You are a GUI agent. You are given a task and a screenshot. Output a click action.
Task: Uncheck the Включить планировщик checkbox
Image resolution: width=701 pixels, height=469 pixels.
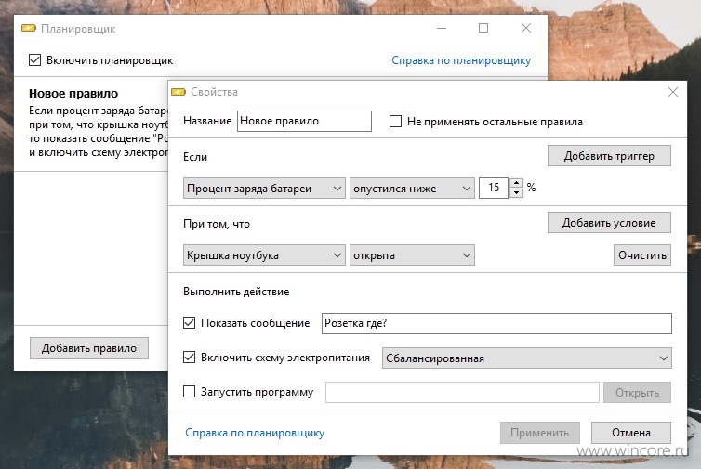(35, 59)
